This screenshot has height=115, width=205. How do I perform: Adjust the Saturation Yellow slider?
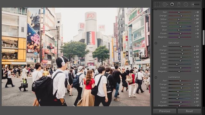click(180, 54)
